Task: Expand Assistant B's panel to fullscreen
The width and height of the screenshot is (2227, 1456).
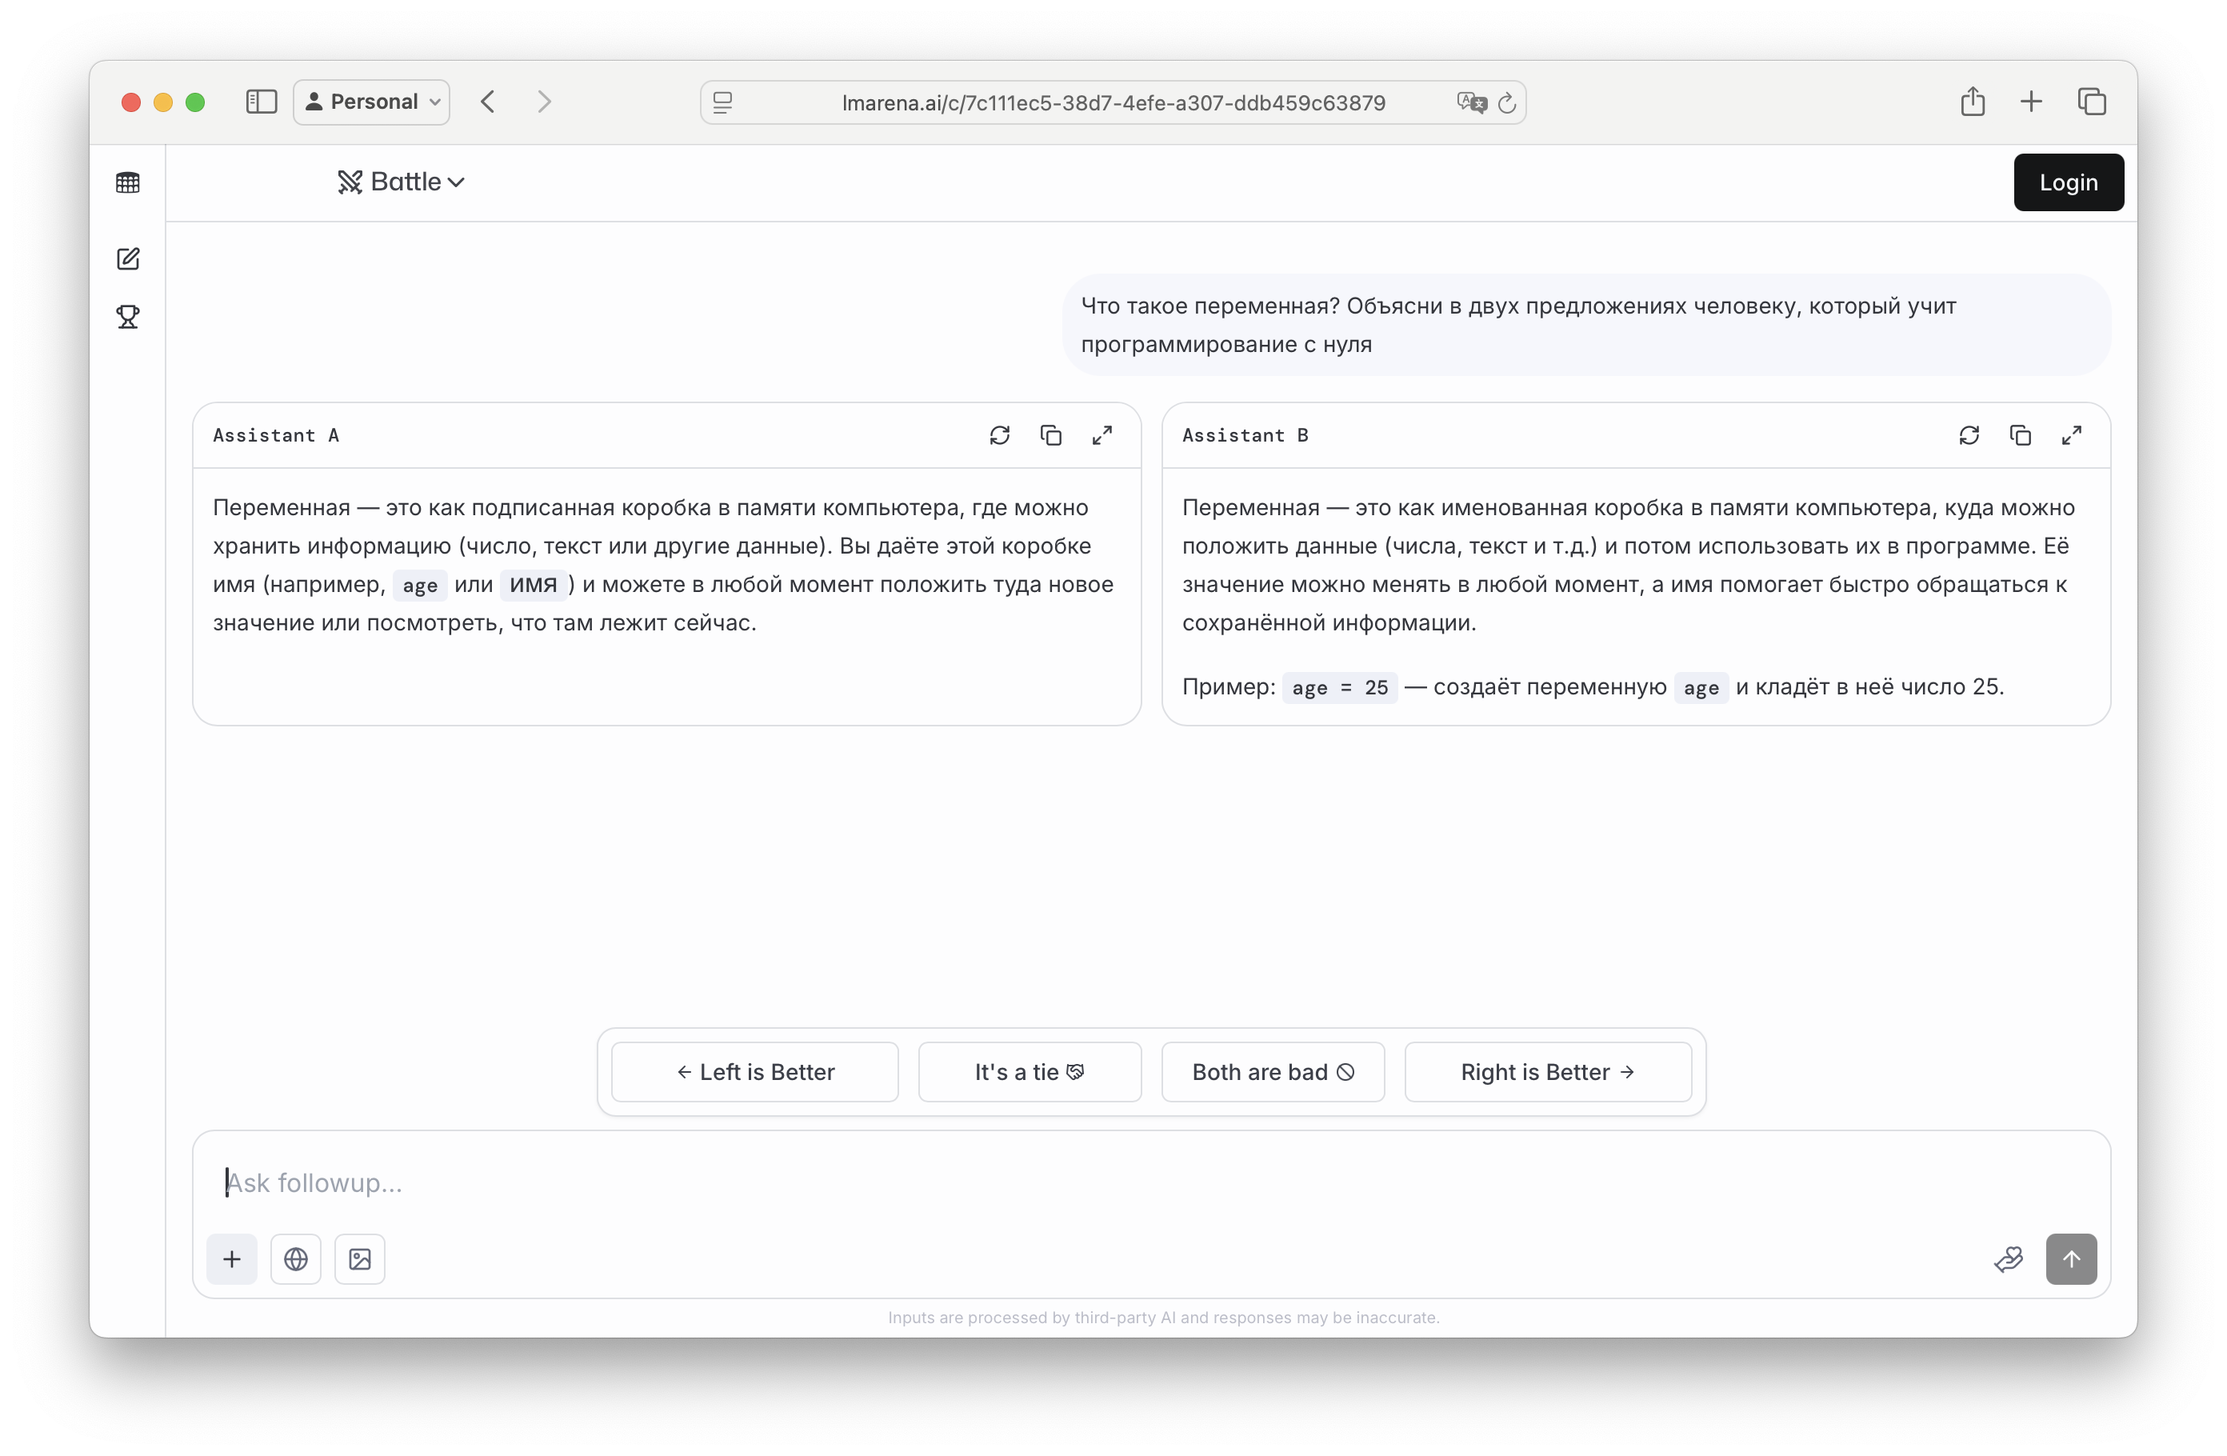Action: (2072, 435)
